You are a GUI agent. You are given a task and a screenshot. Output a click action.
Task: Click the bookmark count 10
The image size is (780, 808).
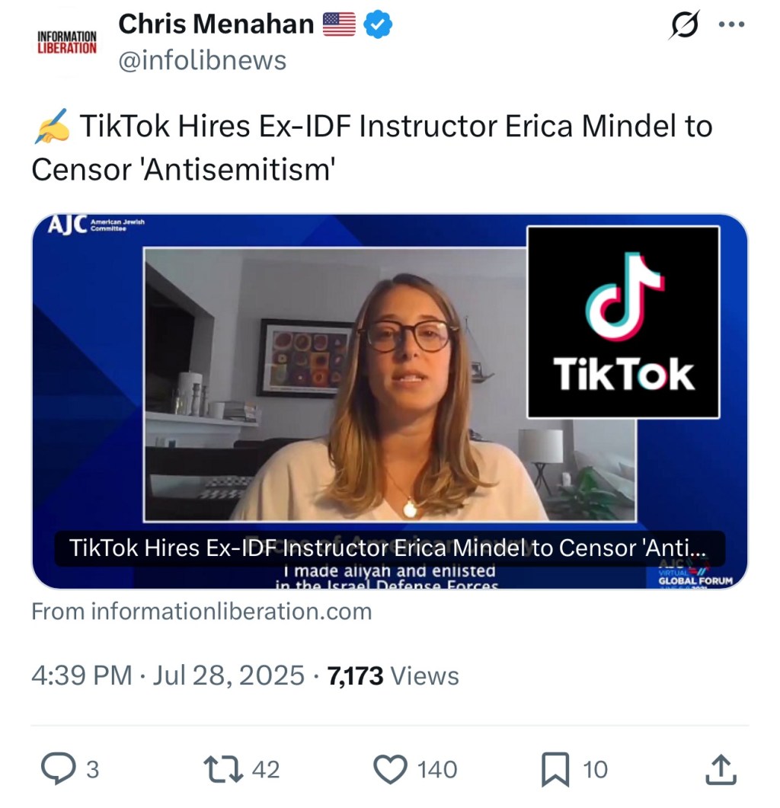tap(595, 769)
